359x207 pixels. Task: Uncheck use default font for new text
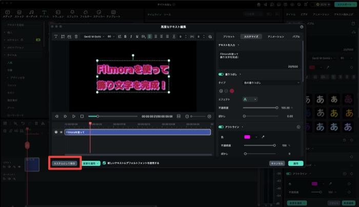coord(104,163)
